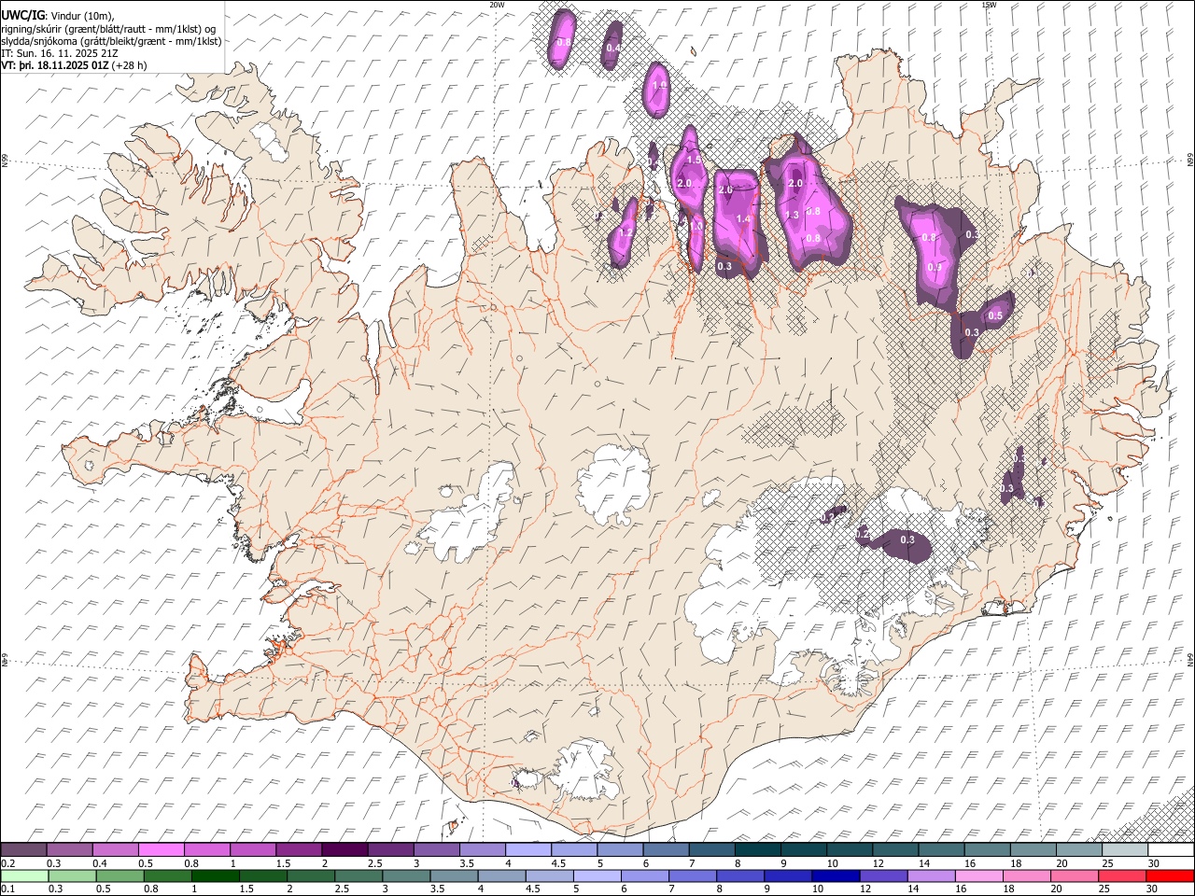Select the 'rigning/skúrir' legend description line
The height and width of the screenshot is (896, 1195).
pos(109,28)
